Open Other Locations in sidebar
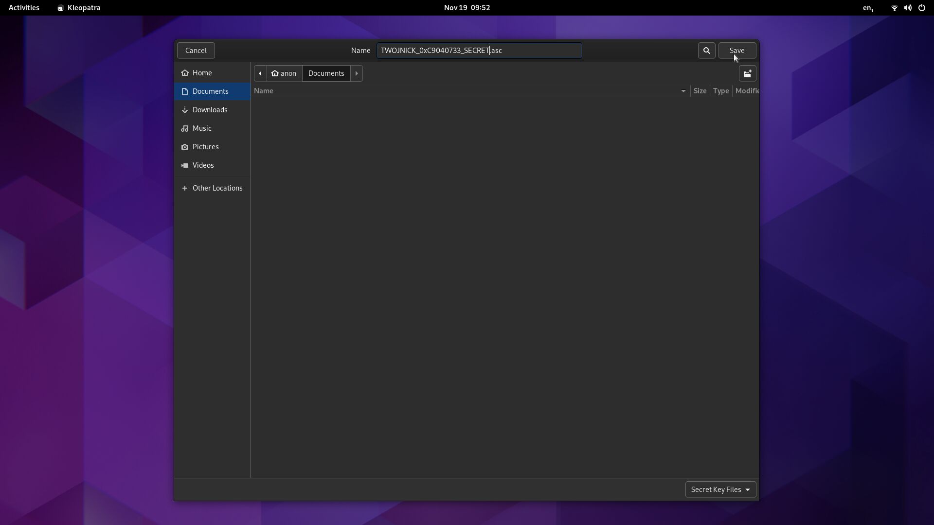The height and width of the screenshot is (525, 934). click(217, 188)
